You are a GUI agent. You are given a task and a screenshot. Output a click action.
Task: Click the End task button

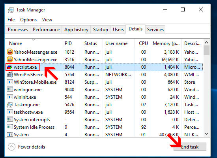click(190, 147)
